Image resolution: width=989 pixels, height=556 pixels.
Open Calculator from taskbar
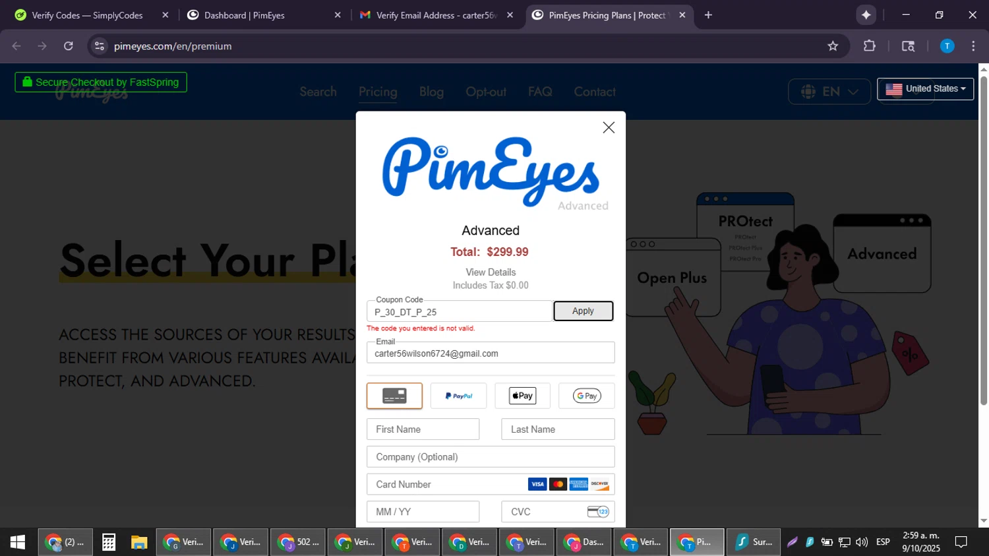[x=109, y=542]
